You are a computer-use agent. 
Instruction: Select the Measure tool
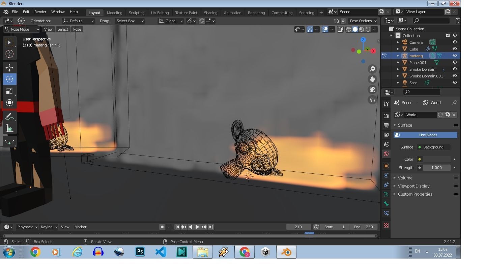point(9,128)
